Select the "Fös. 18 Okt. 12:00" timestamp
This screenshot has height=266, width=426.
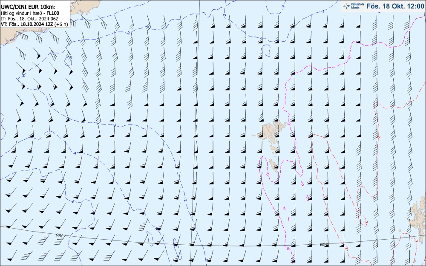[395, 6]
